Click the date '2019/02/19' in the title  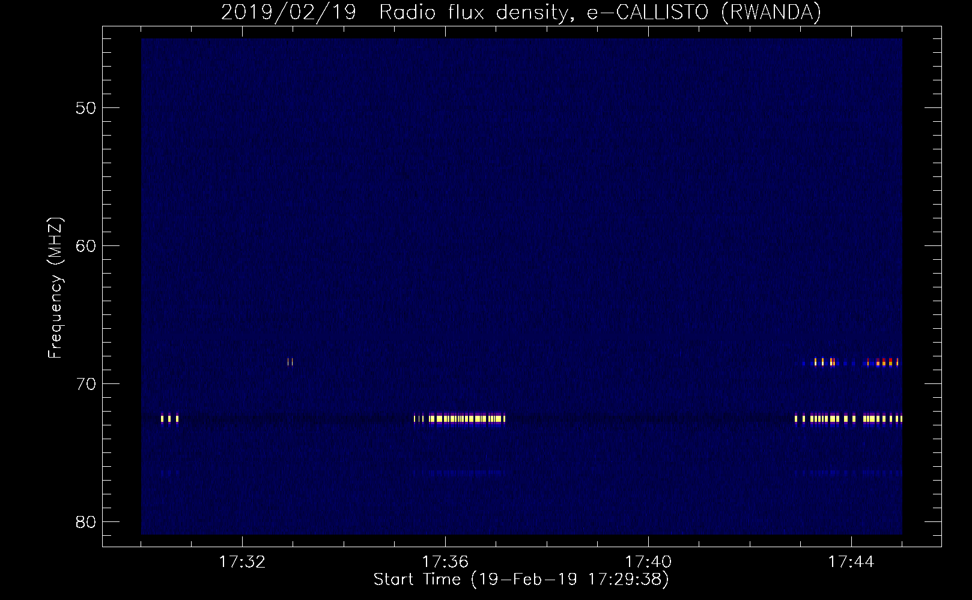point(288,12)
